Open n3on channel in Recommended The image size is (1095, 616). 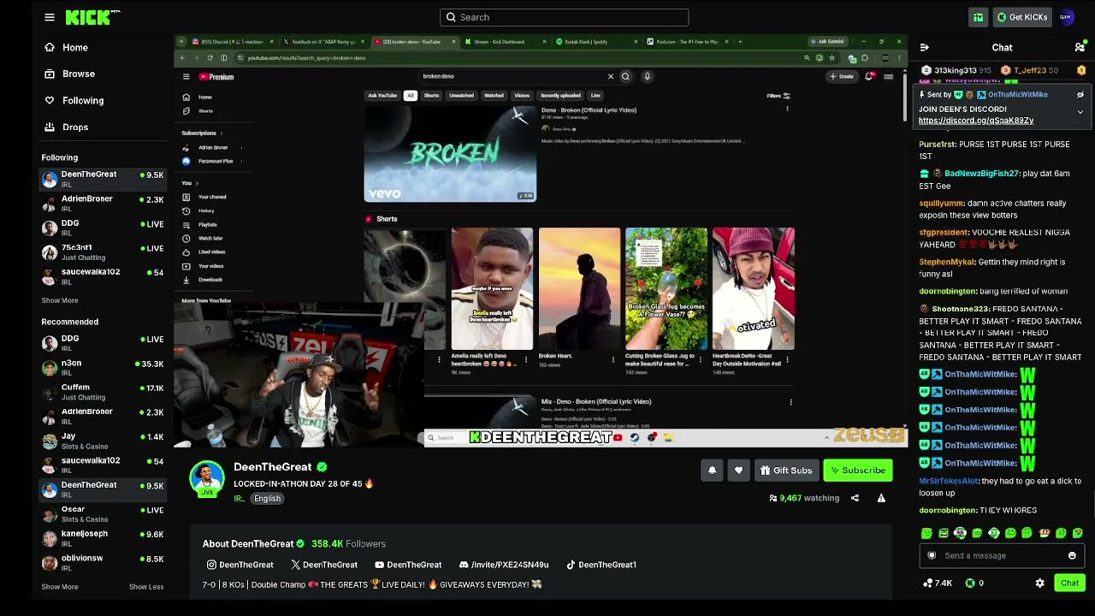(x=103, y=368)
